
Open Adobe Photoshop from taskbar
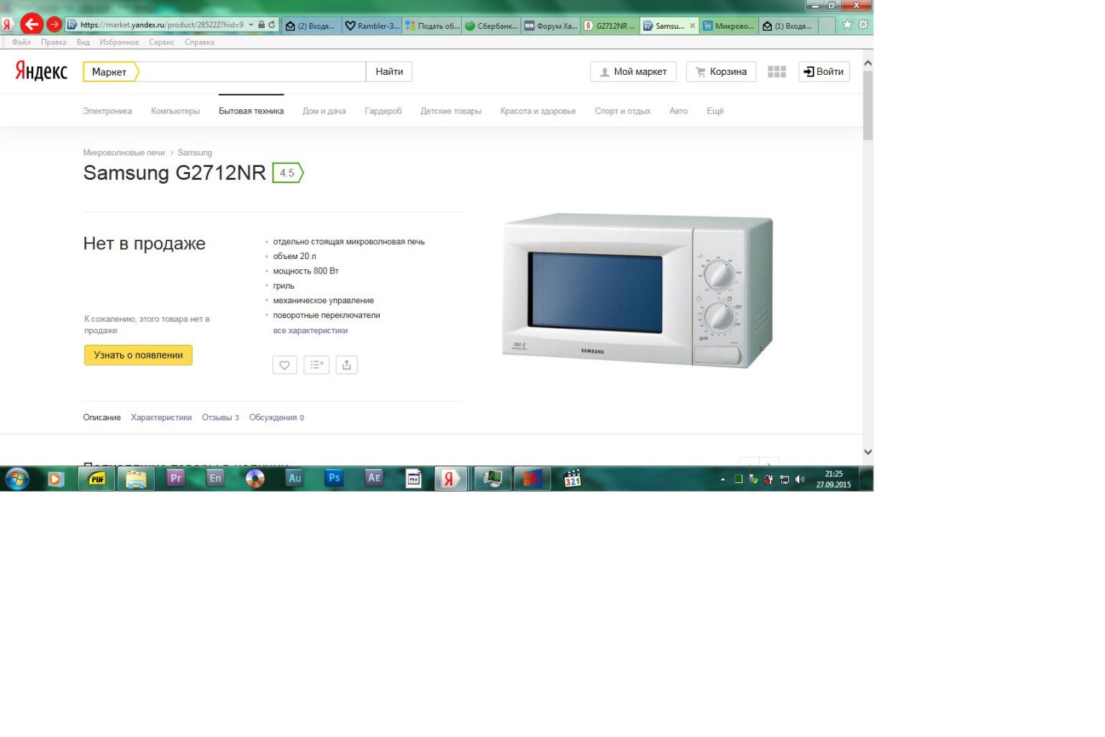pyautogui.click(x=334, y=479)
